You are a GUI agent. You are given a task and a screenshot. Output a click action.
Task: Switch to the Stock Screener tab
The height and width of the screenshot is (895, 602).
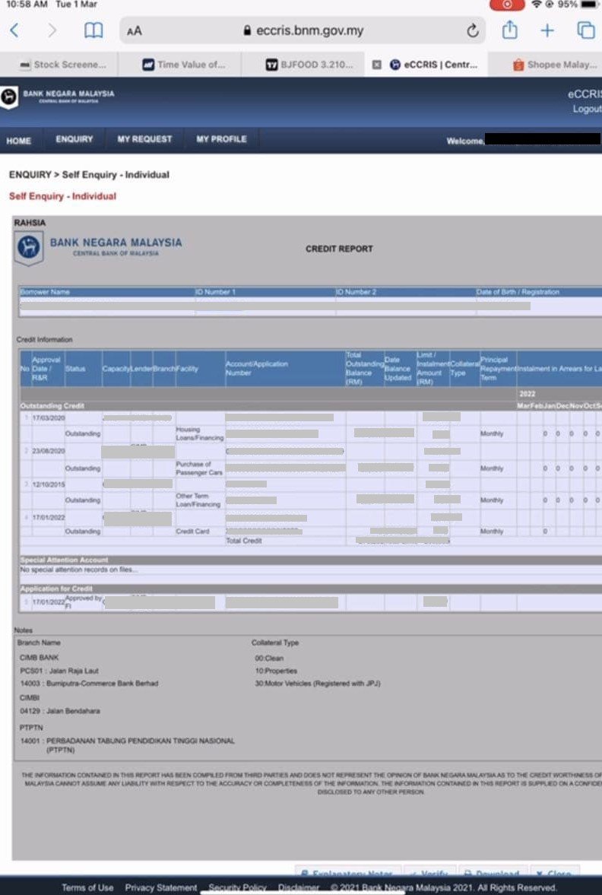(x=68, y=65)
